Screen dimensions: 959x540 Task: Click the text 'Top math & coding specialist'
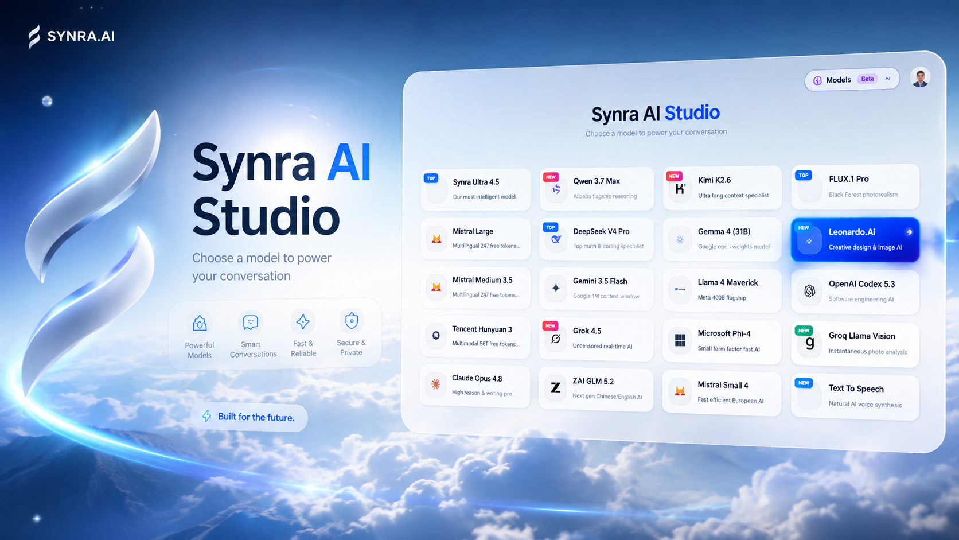pos(608,246)
